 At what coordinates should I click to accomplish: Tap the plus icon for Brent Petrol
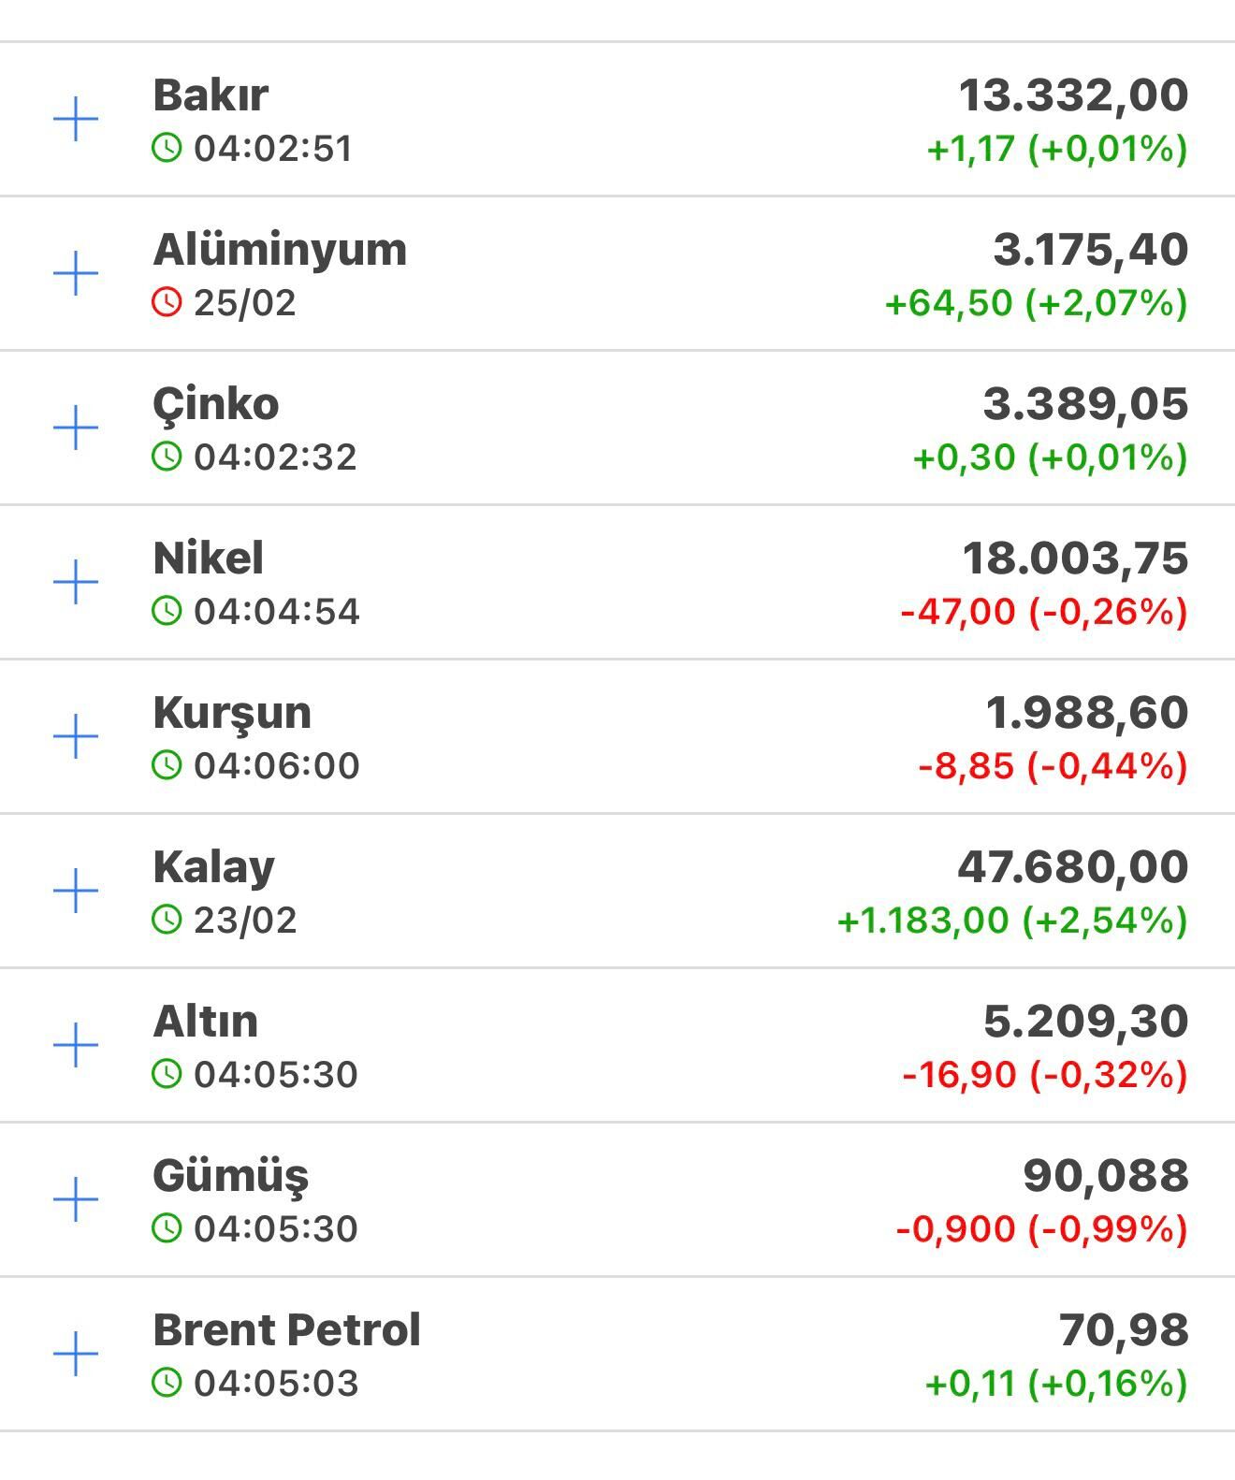(x=76, y=1354)
